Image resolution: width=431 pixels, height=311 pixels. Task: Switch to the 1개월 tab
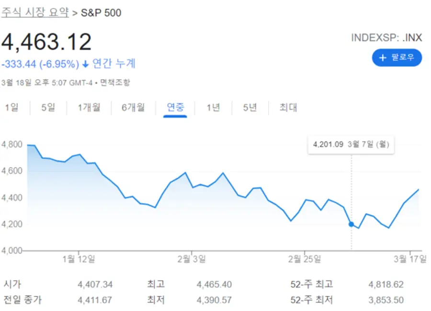point(89,107)
